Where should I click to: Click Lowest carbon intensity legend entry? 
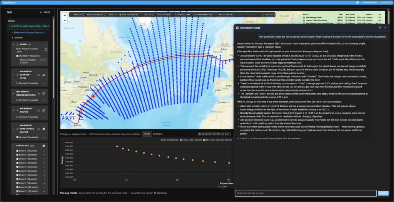190,140
